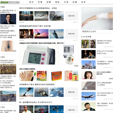
Task: Open the news headline about 日本新舰
Action: point(105,62)
